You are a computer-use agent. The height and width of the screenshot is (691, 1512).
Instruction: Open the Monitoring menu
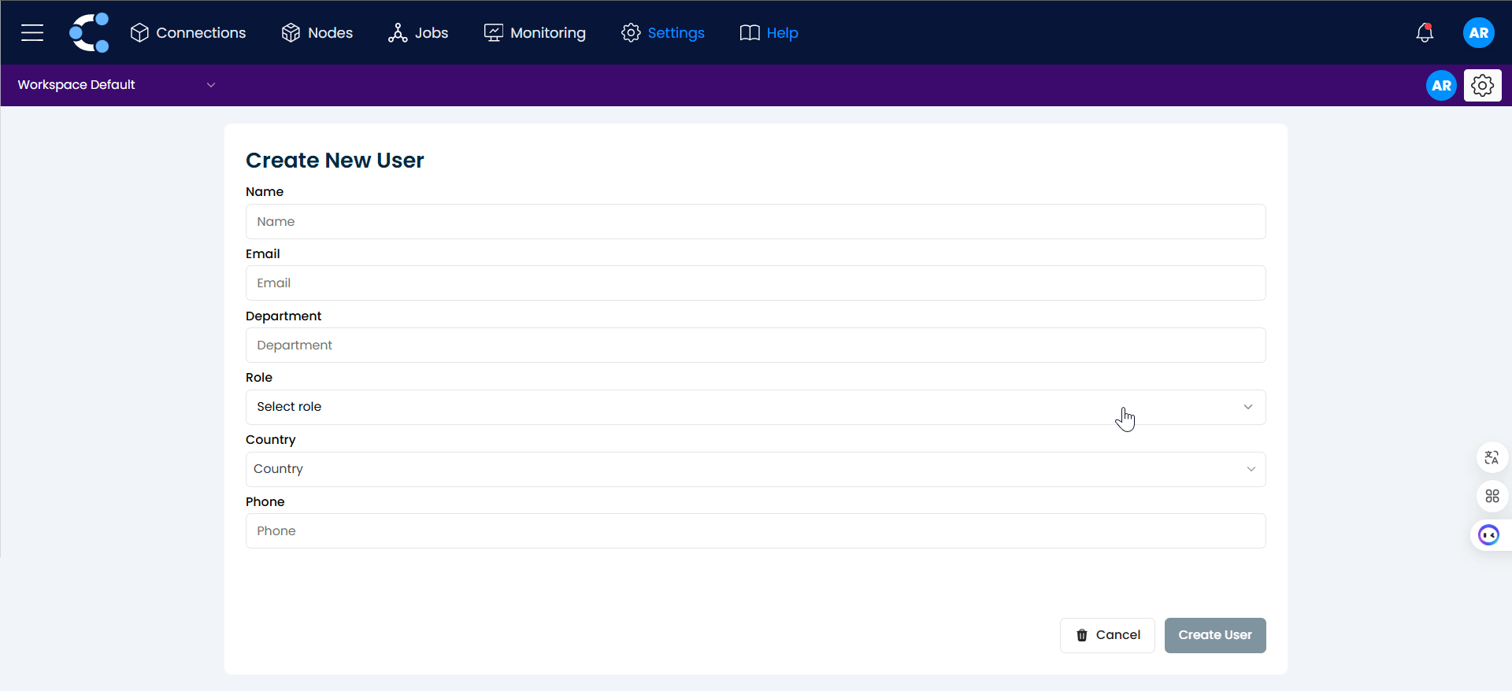coord(535,32)
